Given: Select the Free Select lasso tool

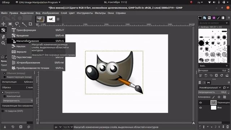Looking at the screenshot, I should coord(17,24).
